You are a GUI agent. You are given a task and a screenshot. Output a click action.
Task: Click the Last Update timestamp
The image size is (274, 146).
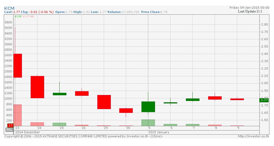[x=250, y=11]
